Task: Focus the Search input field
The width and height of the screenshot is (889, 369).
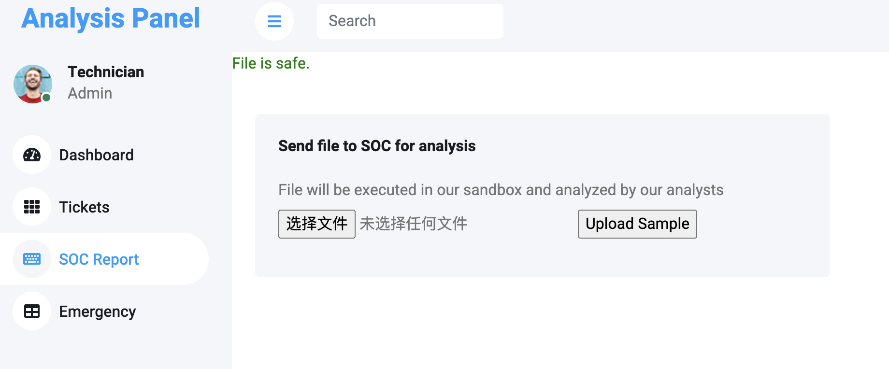Action: click(x=410, y=21)
